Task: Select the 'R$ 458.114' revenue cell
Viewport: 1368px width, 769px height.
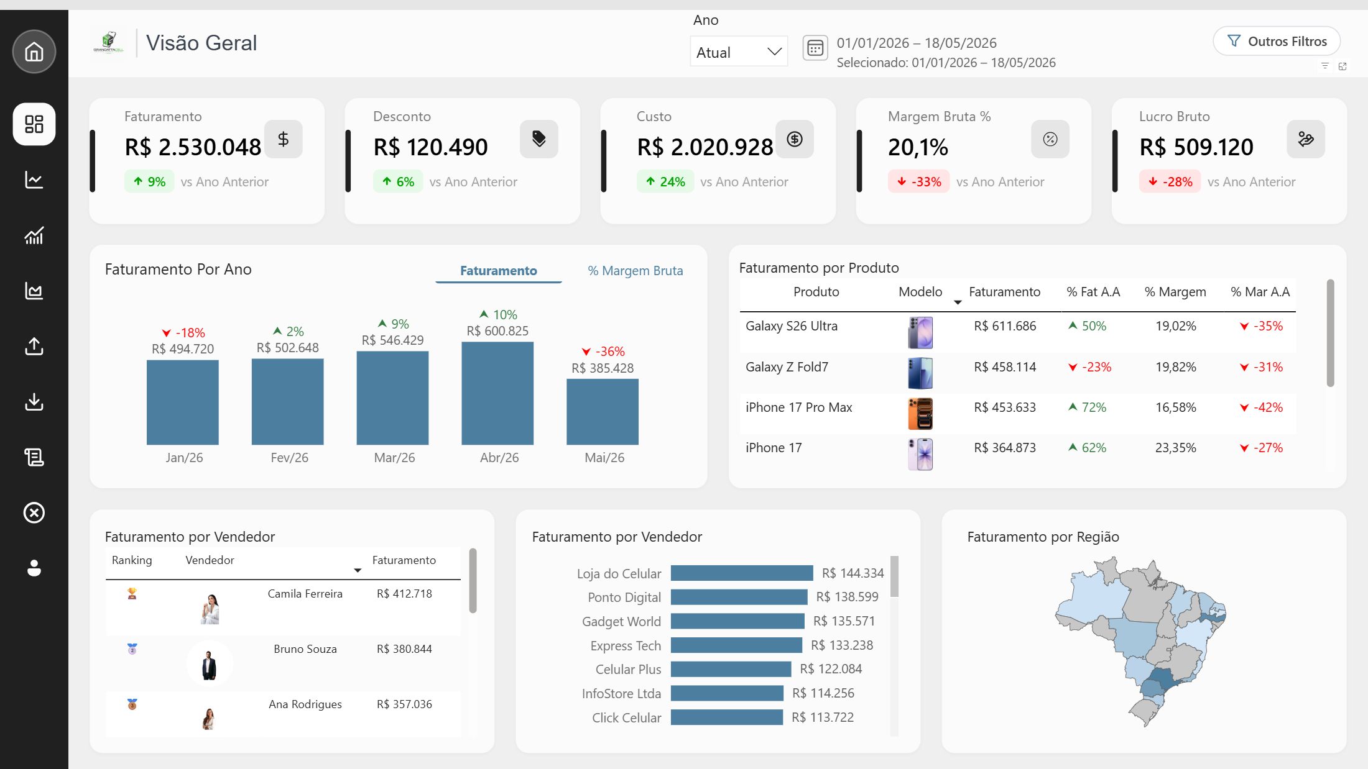Action: [1005, 367]
